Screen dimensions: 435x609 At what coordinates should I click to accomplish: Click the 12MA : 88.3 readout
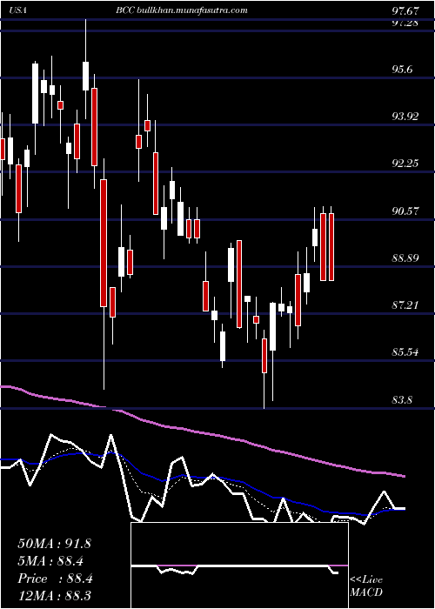pyautogui.click(x=54, y=596)
